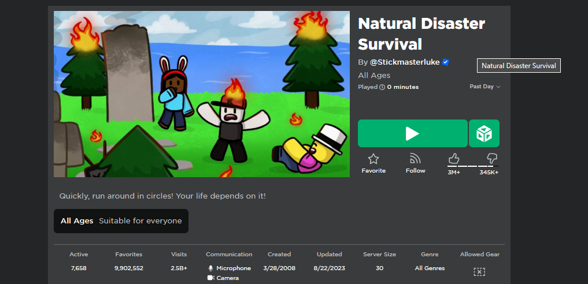Screen dimensions: 588x284
Task: Click the Favorite label text
Action: click(373, 171)
